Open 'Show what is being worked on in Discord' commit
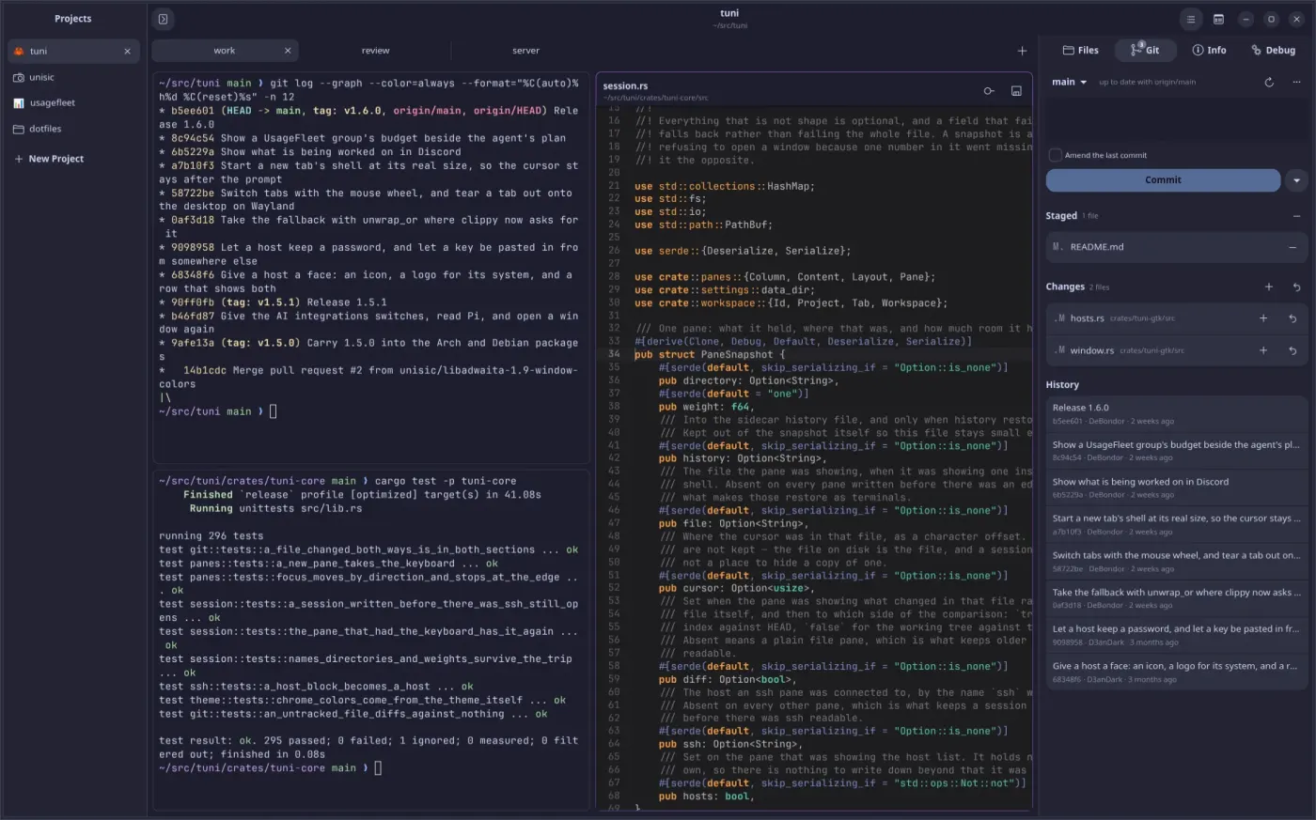Viewport: 1316px width, 820px height. point(1177,487)
